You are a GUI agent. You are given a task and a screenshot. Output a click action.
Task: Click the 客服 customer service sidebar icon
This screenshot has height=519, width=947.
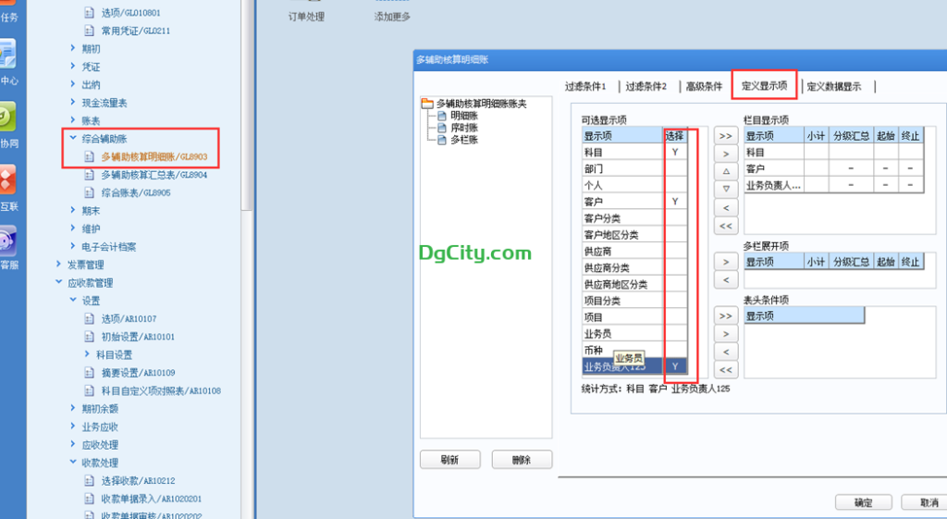tap(6, 241)
